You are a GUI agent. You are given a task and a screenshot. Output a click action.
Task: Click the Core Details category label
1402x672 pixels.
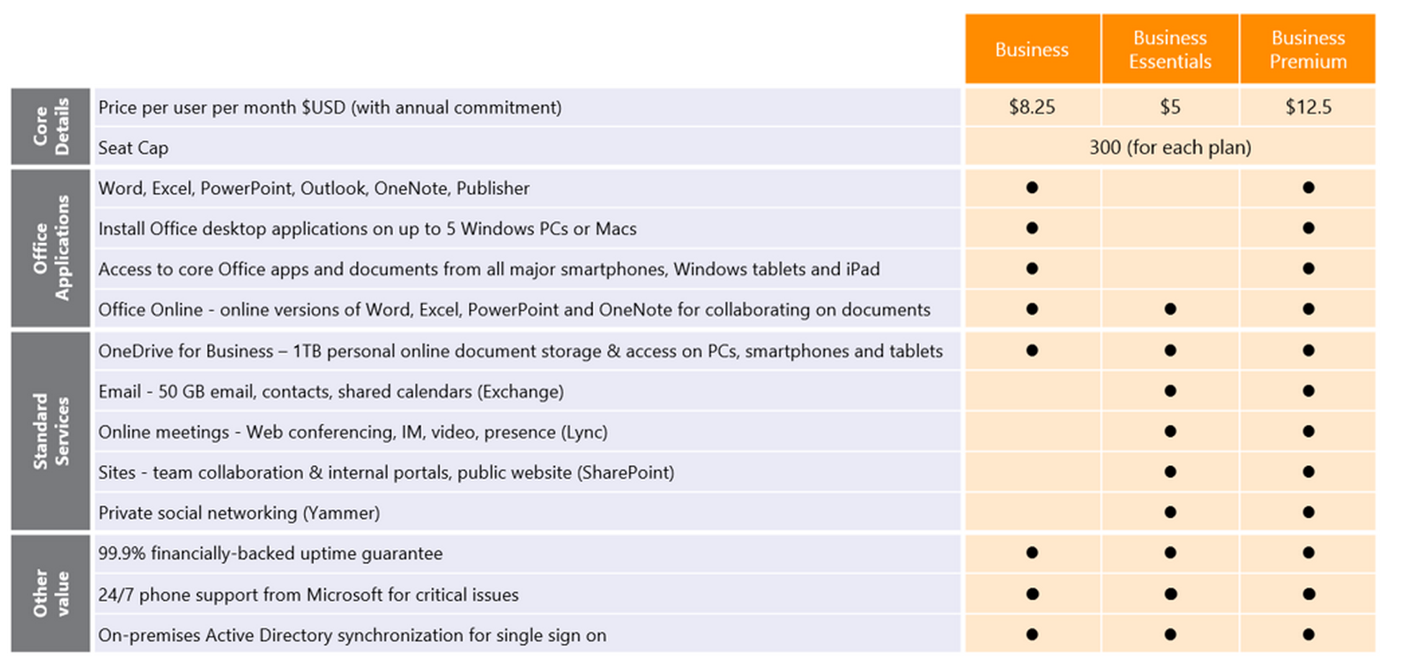tap(50, 127)
